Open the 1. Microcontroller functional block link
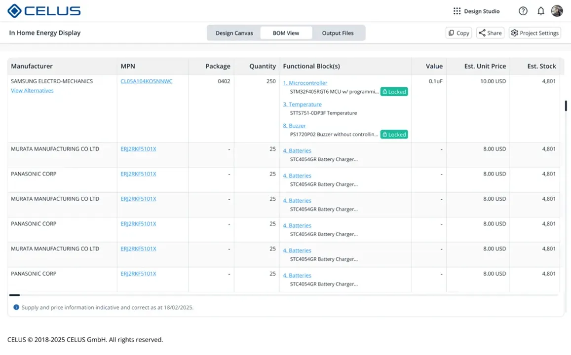571x355 pixels. (x=305, y=83)
